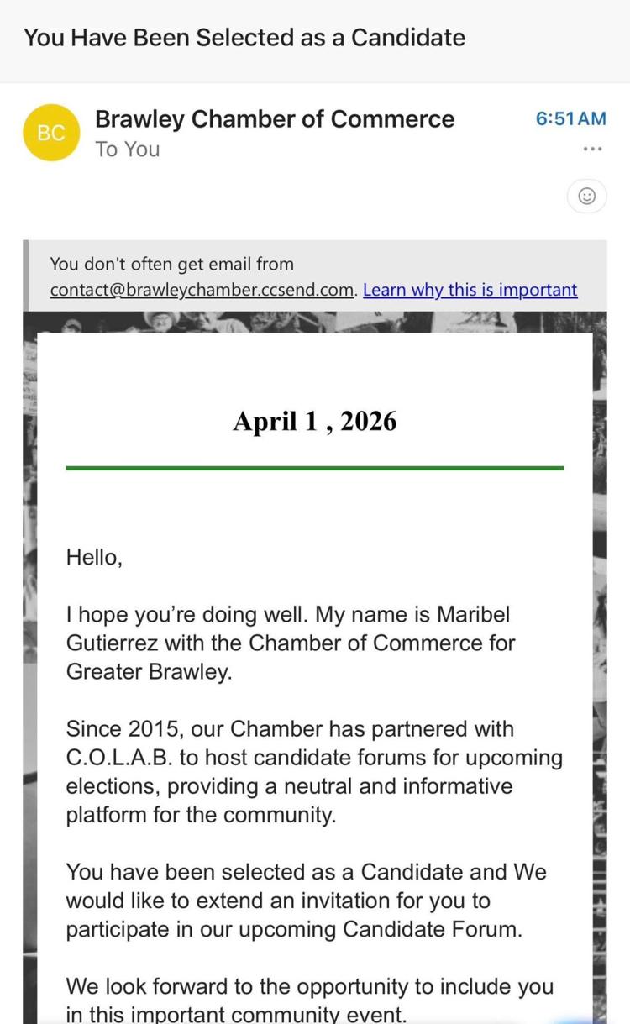Viewport: 630px width, 1024px height.
Task: Tap the 'April 1 , 2026' date heading
Action: pyautogui.click(x=315, y=421)
